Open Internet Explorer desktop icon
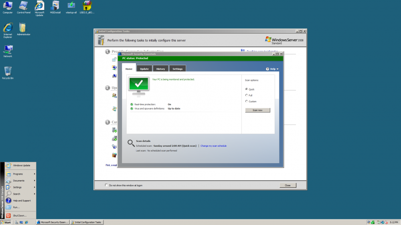 [8, 31]
